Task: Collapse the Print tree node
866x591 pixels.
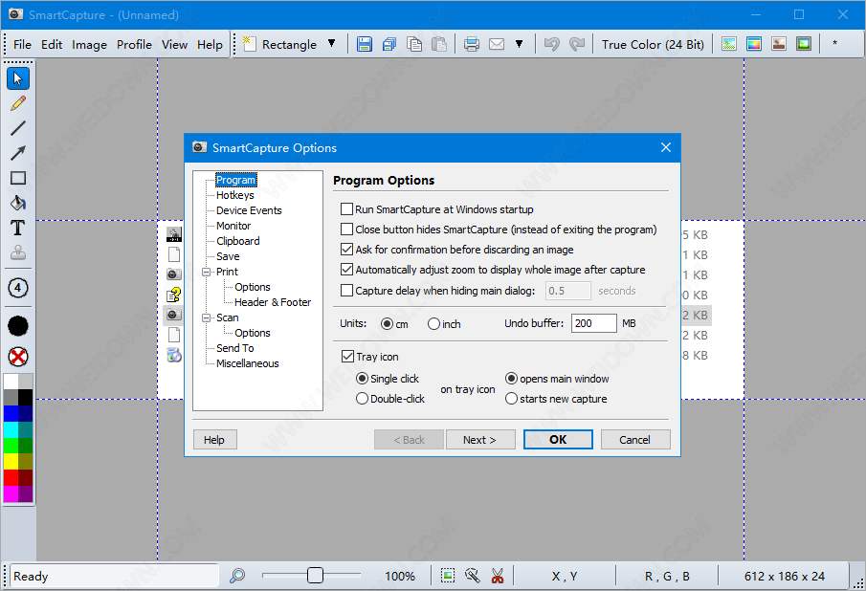Action: point(205,272)
